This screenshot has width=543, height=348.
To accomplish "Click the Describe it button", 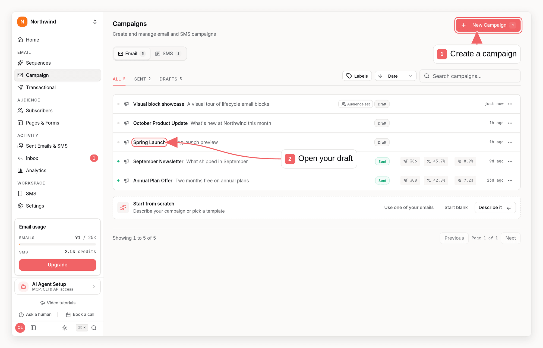I will pyautogui.click(x=495, y=208).
